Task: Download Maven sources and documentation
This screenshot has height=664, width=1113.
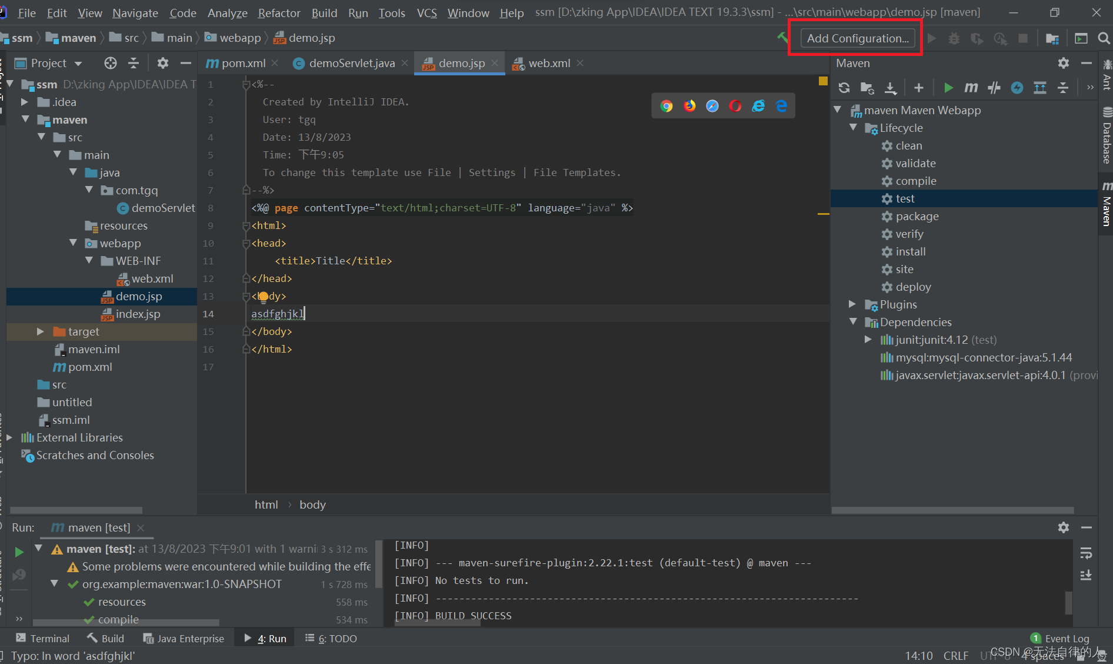Action: (x=890, y=87)
